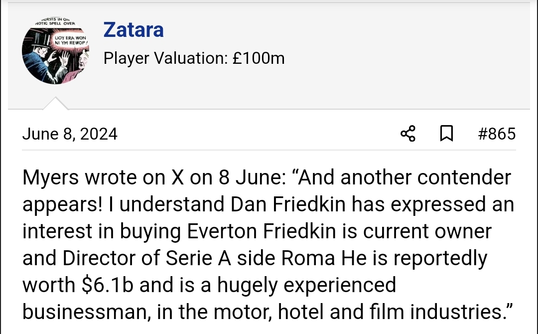Click the speech-bubble pointer below the avatar
Screen dimensions: 538x334
pos(56,104)
